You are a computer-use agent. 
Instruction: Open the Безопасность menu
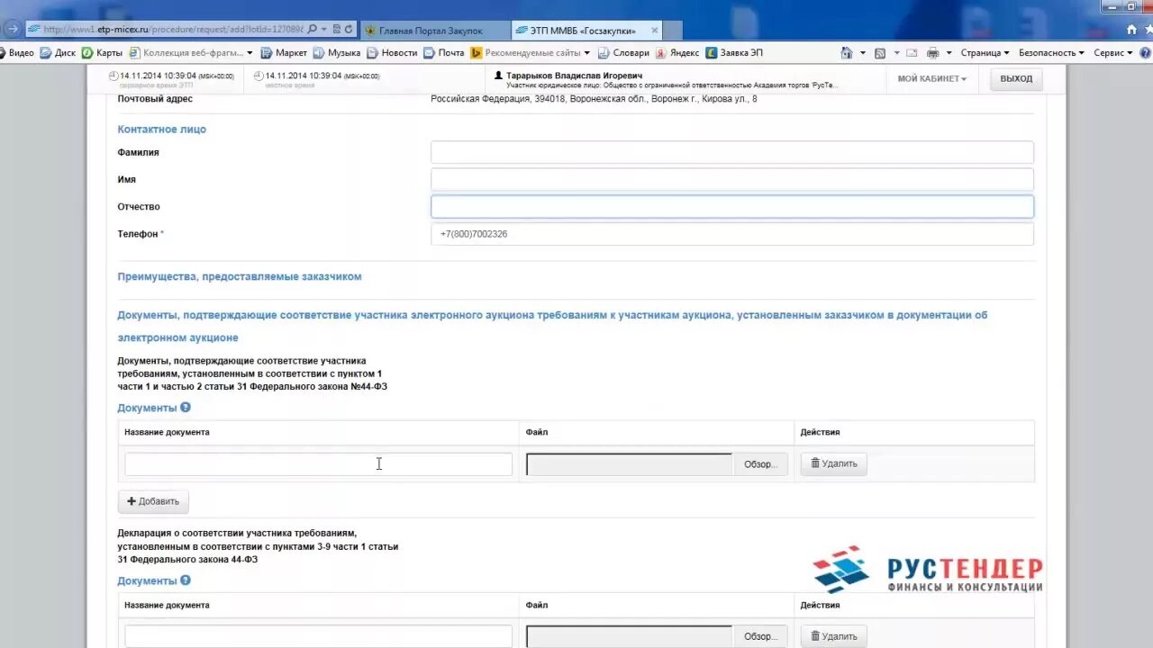click(1051, 53)
